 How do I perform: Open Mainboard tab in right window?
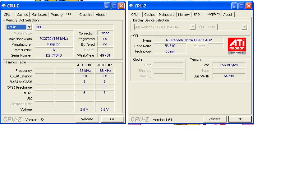[167, 15]
